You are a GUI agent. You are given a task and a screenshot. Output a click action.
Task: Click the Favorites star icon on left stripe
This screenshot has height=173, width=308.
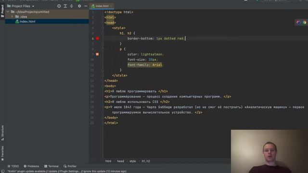[x=2, y=160]
